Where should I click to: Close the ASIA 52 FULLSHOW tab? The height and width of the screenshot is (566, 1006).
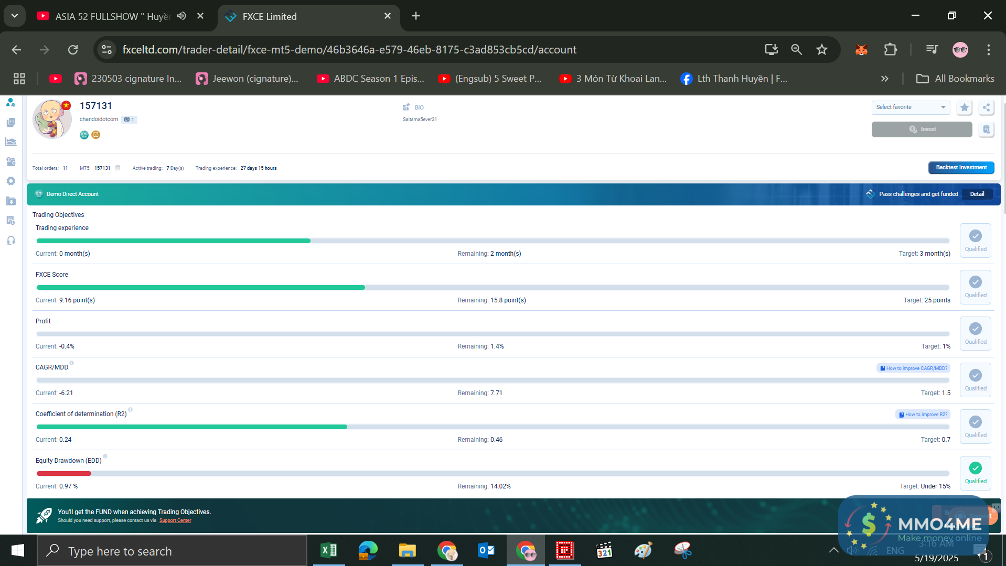click(x=200, y=16)
